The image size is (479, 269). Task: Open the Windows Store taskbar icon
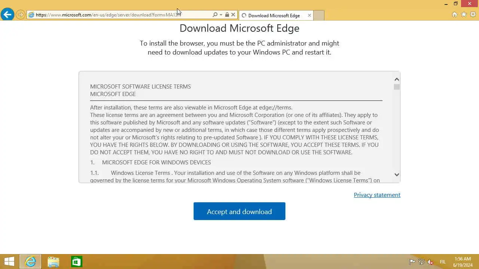(76, 262)
